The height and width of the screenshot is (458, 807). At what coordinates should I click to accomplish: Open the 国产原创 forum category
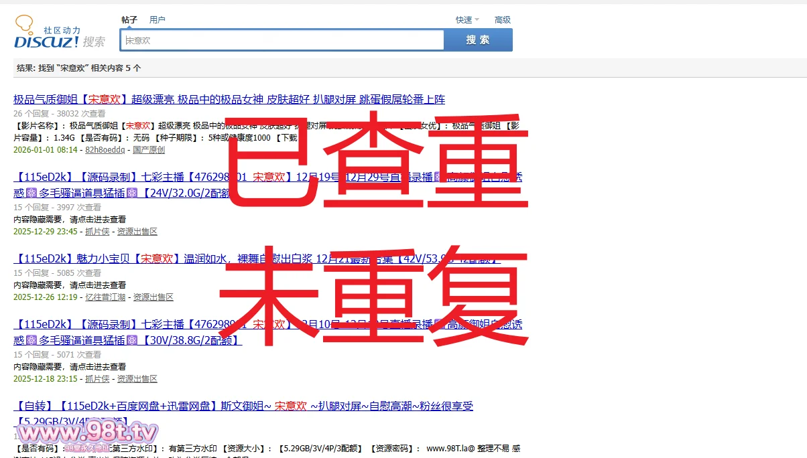coord(149,150)
